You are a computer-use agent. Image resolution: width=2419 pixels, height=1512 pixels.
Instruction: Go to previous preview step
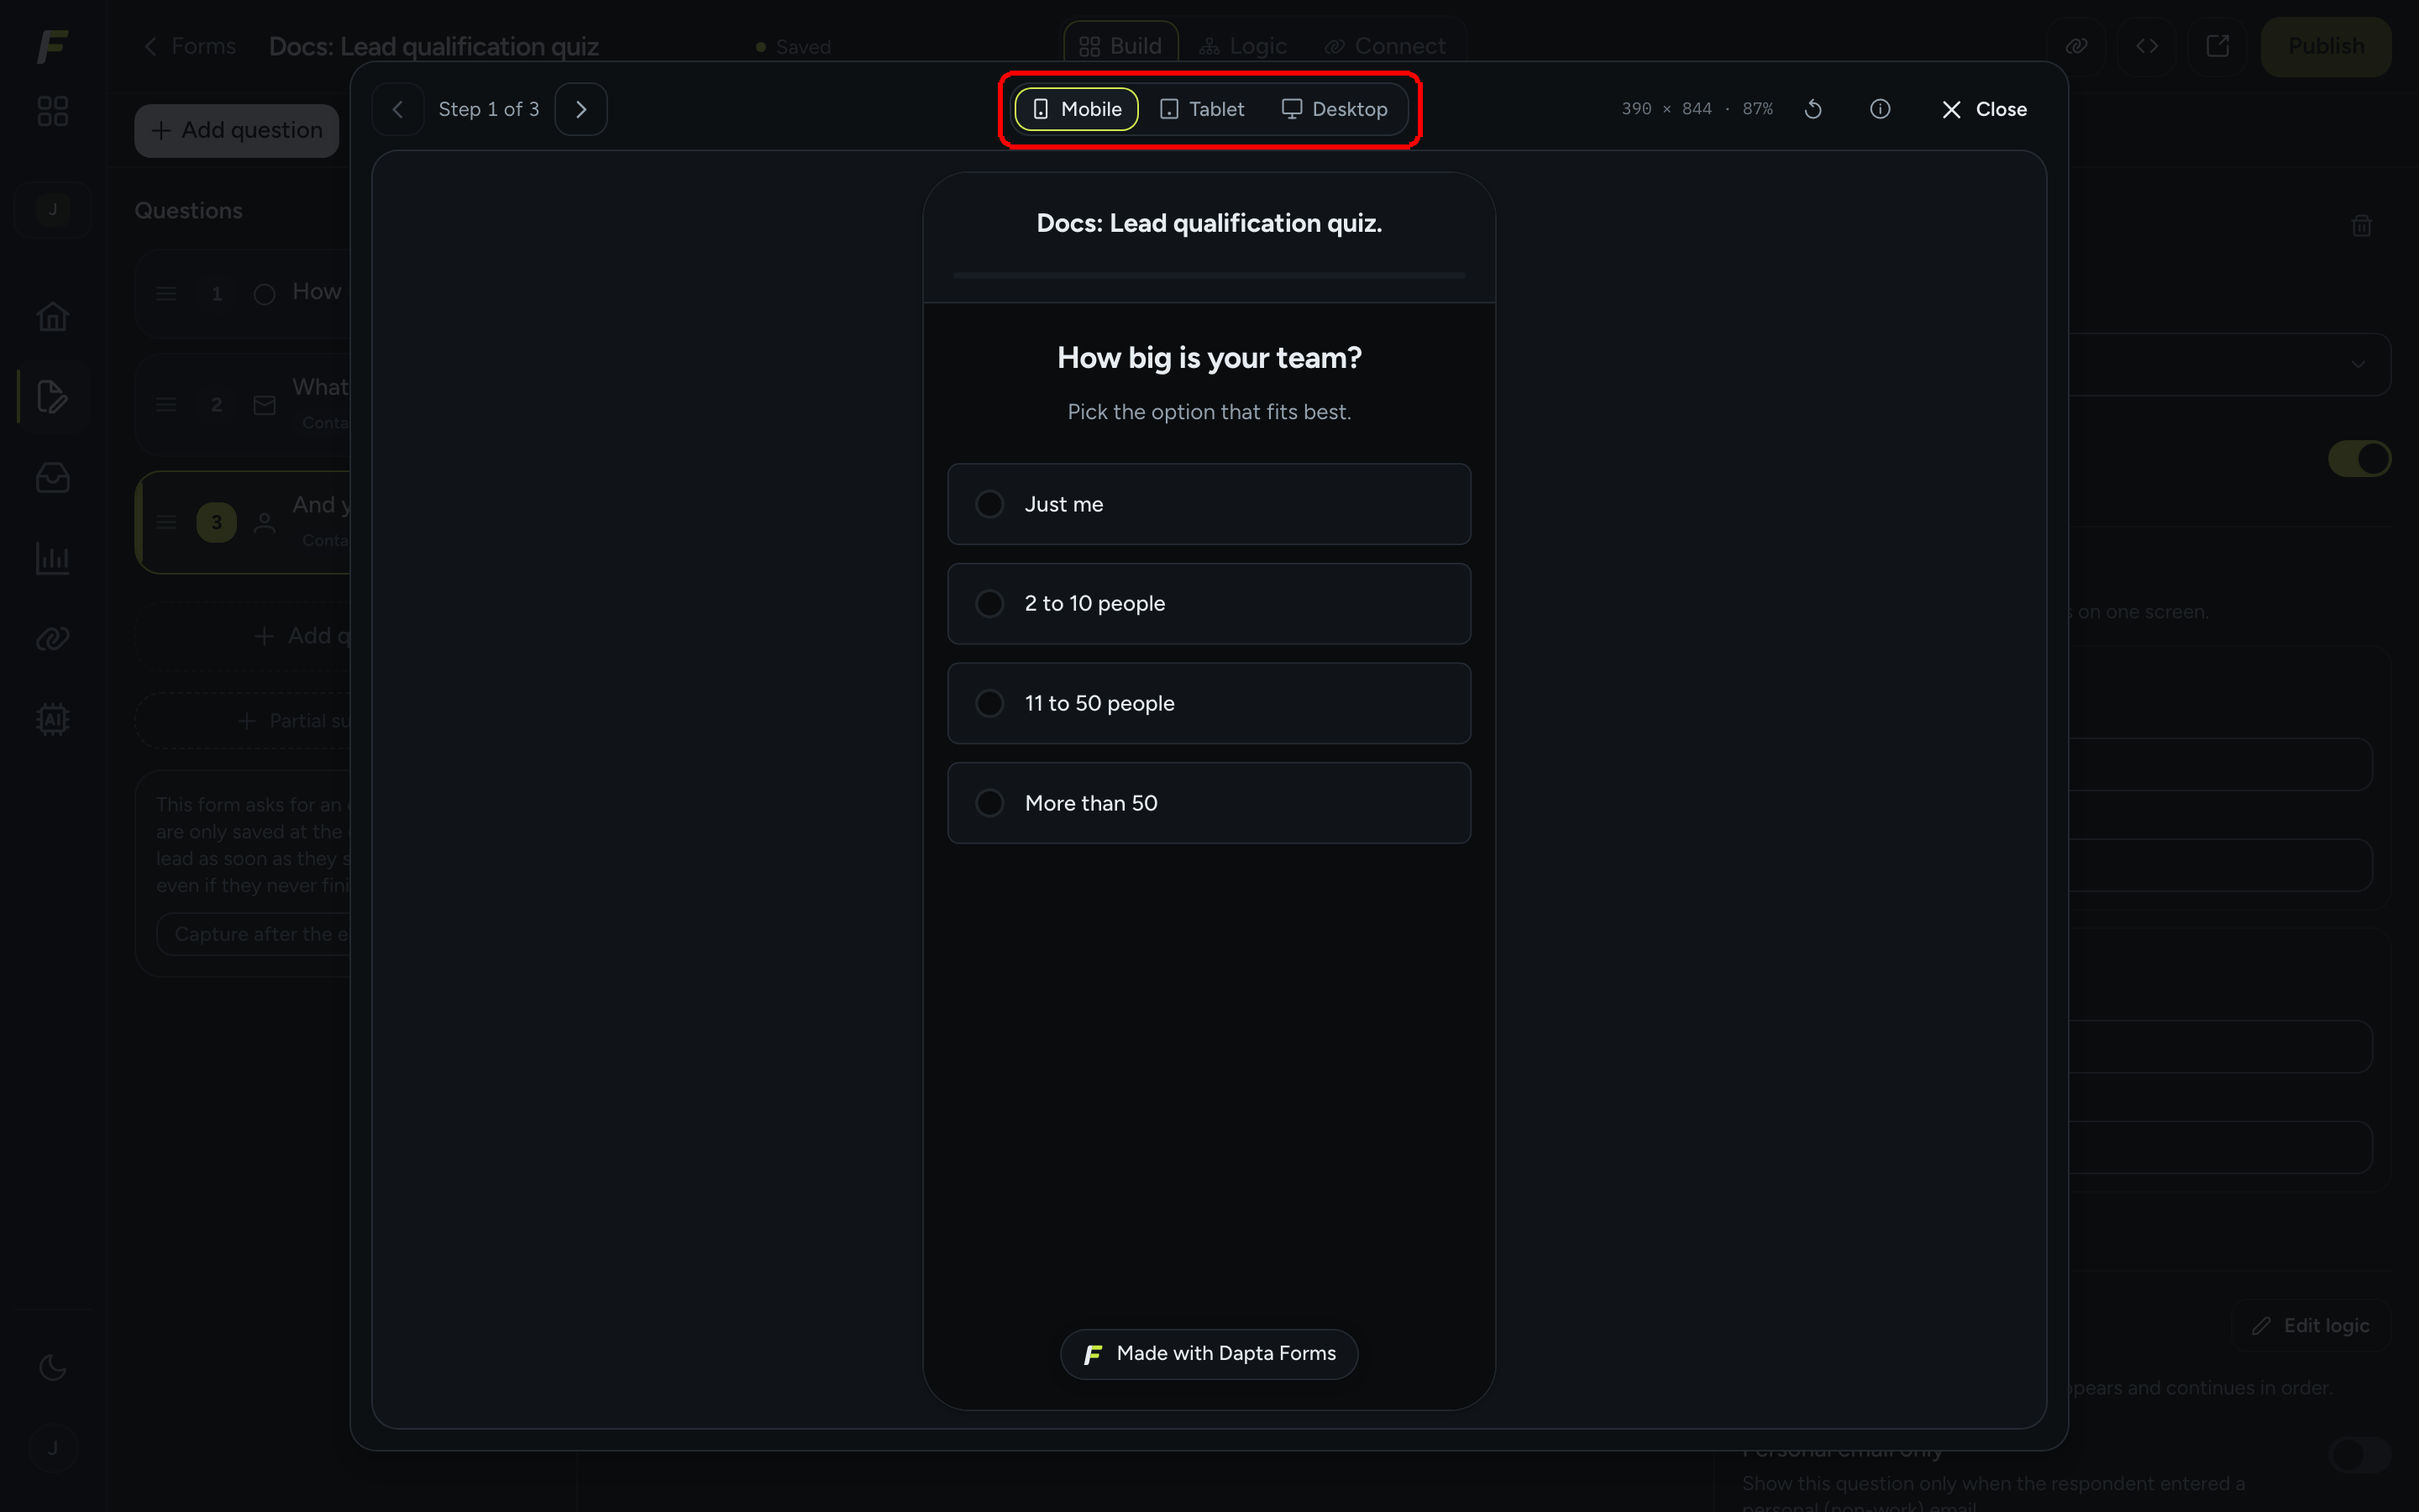tap(398, 109)
